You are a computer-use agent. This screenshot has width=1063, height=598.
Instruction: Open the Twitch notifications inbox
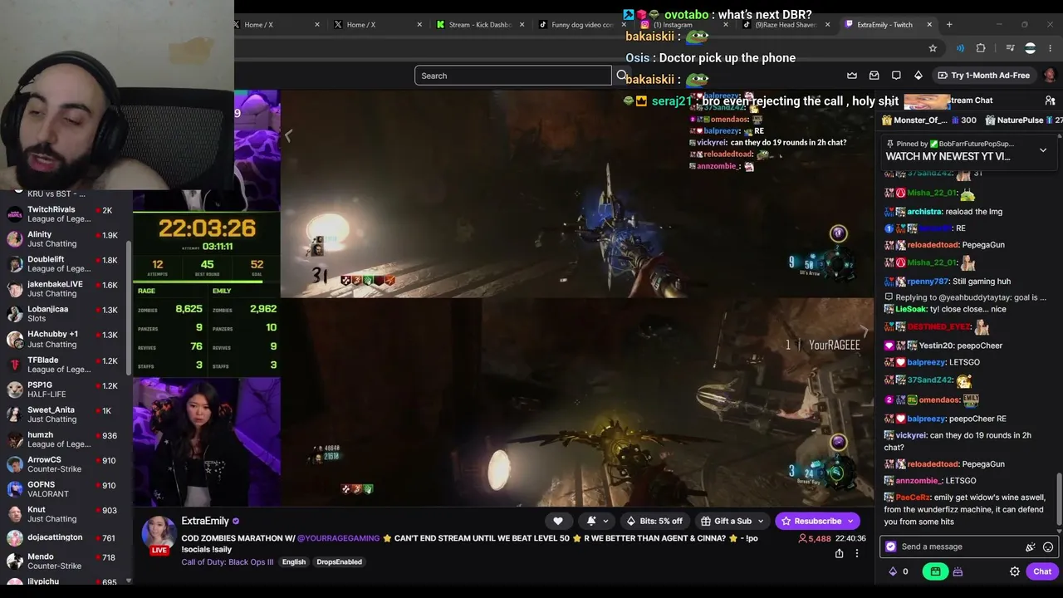click(x=874, y=76)
